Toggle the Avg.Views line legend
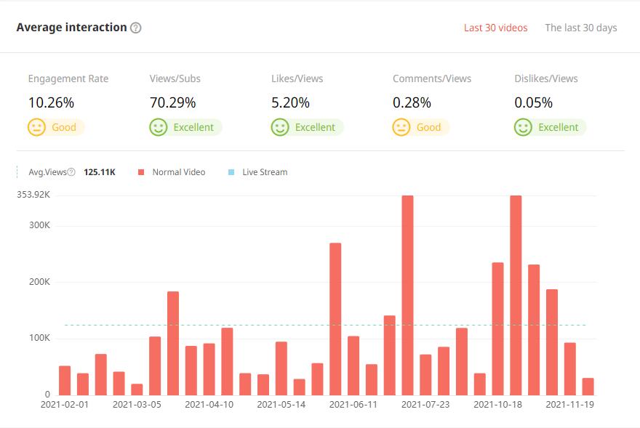This screenshot has width=640, height=428. pyautogui.click(x=47, y=172)
